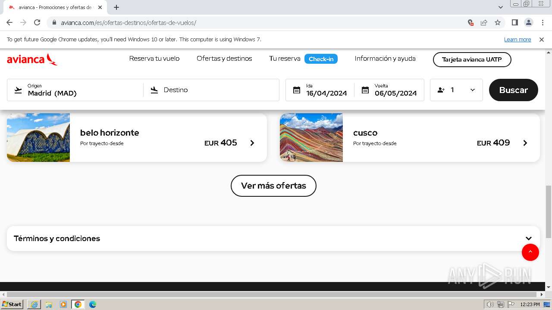Click the Check-in button

click(321, 59)
